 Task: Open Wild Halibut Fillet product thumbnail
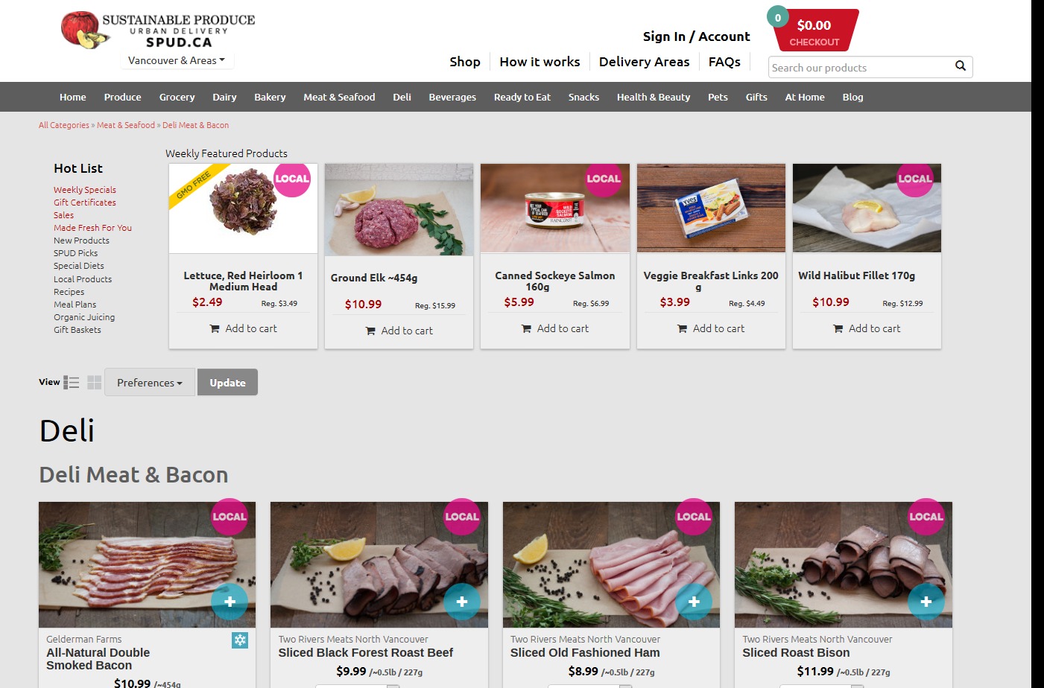click(x=867, y=208)
